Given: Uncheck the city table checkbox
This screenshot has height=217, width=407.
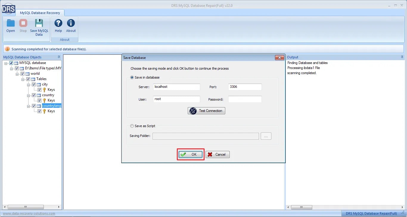Looking at the screenshot, I should 34,84.
